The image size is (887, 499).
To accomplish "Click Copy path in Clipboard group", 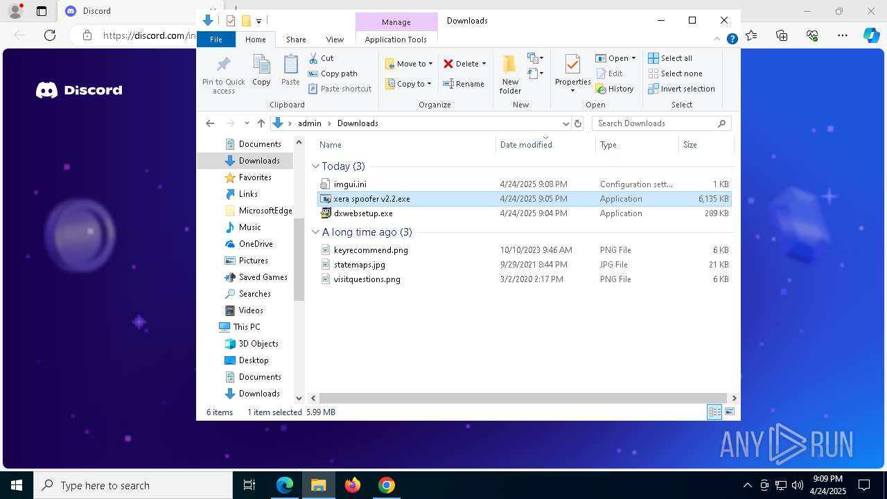I will point(333,73).
